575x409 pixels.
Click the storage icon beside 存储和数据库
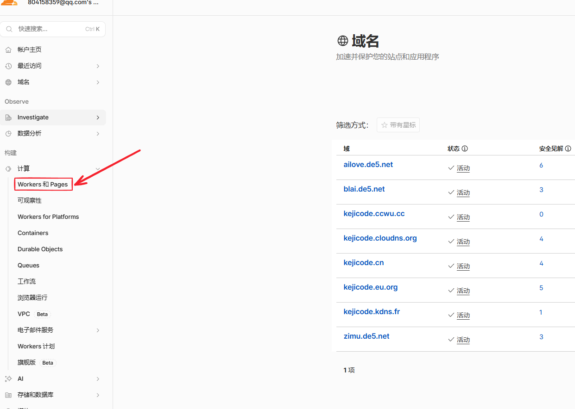[8, 395]
